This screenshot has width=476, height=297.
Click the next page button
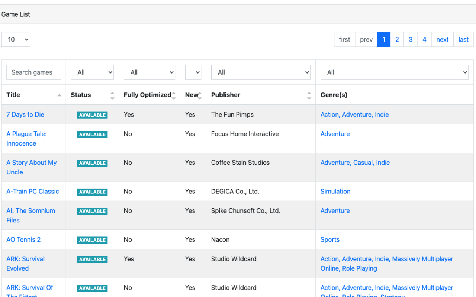(x=443, y=39)
